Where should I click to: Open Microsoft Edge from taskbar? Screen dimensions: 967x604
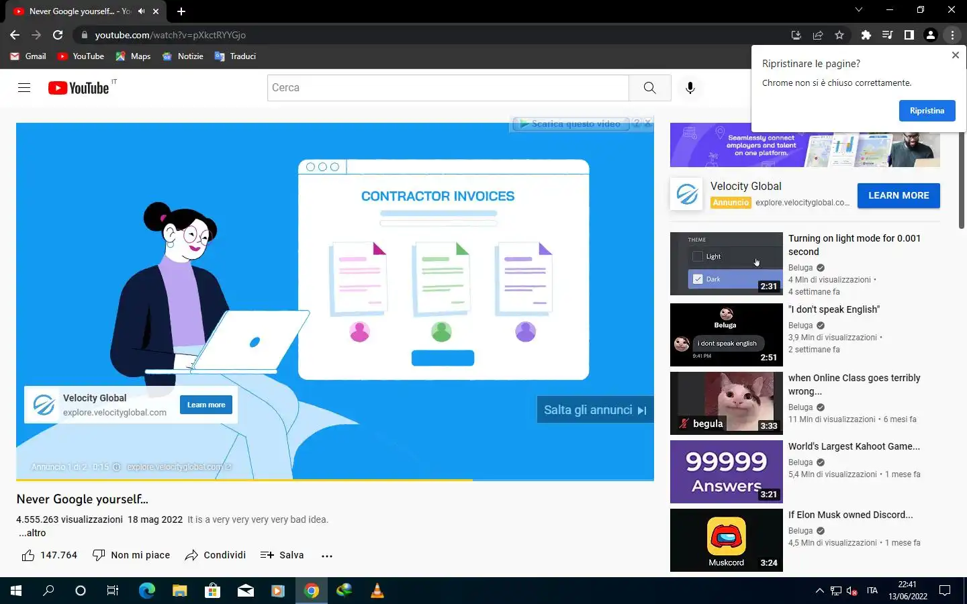[x=146, y=591]
